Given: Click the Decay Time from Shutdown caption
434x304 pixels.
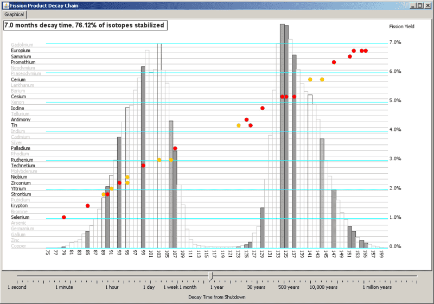Looking at the screenshot, I should [x=216, y=297].
